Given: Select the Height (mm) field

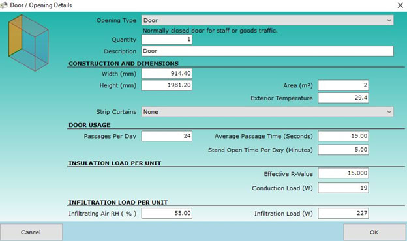Looking at the screenshot, I should [x=166, y=85].
